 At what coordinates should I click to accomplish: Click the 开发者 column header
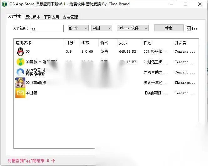(x=186, y=43)
